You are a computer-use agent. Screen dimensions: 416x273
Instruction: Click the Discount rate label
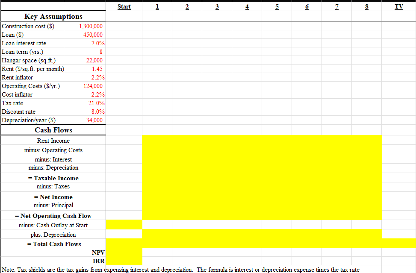(18, 112)
